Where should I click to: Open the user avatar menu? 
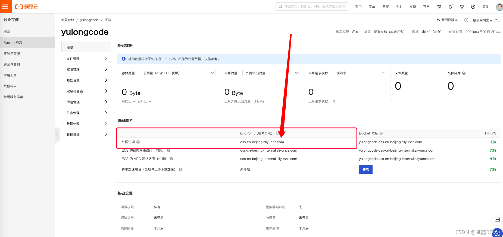coord(499,7)
